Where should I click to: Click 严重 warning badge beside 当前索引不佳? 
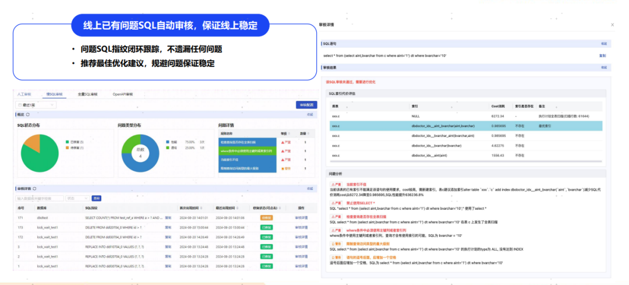click(336, 184)
